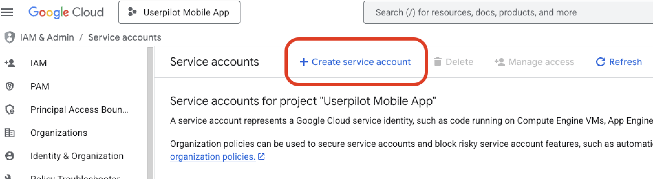This screenshot has width=653, height=179.
Task: Click the Principal Access Boundary icon
Action: point(10,110)
